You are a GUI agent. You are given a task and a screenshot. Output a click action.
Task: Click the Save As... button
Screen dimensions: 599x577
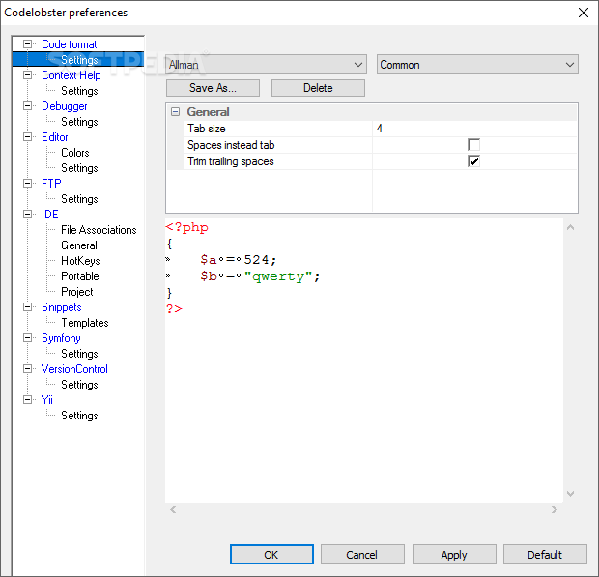coord(213,88)
